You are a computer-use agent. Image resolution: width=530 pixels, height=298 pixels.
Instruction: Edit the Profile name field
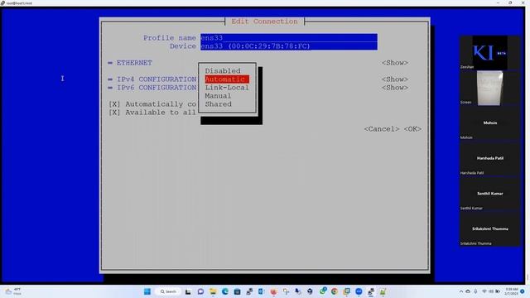coord(289,38)
